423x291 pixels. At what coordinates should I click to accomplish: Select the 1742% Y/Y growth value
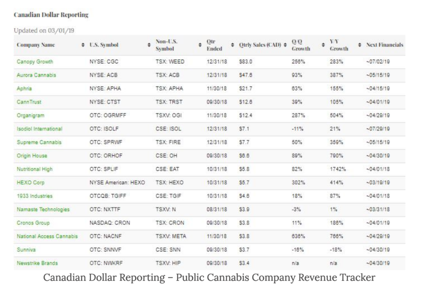338,169
